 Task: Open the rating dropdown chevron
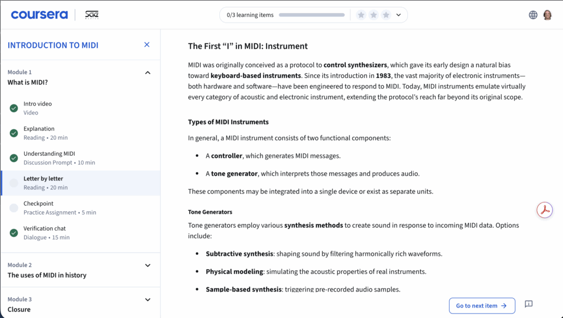398,14
